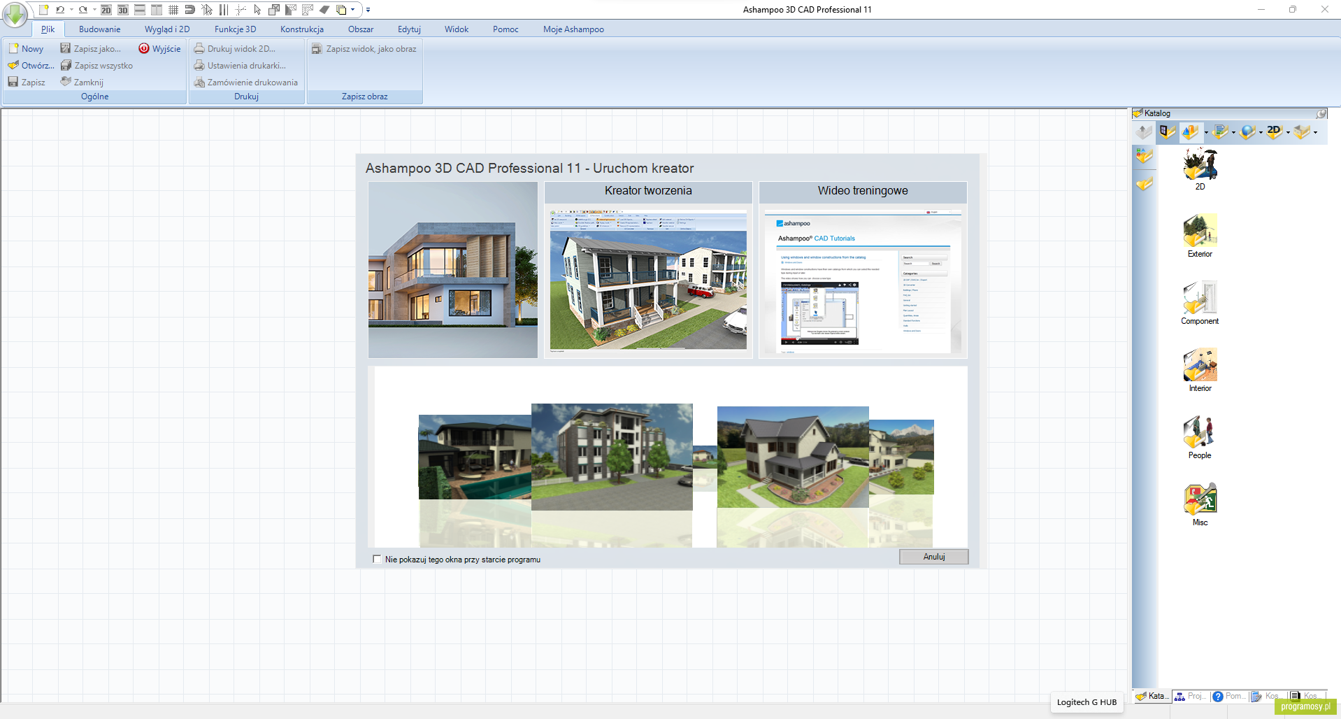Open the Pomoc ribbon tab

click(505, 29)
